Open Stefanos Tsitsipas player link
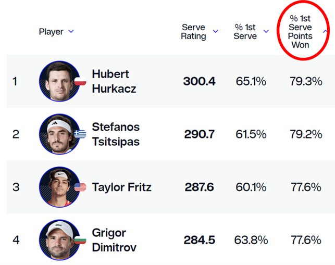The height and width of the screenshot is (265, 335). (116, 134)
